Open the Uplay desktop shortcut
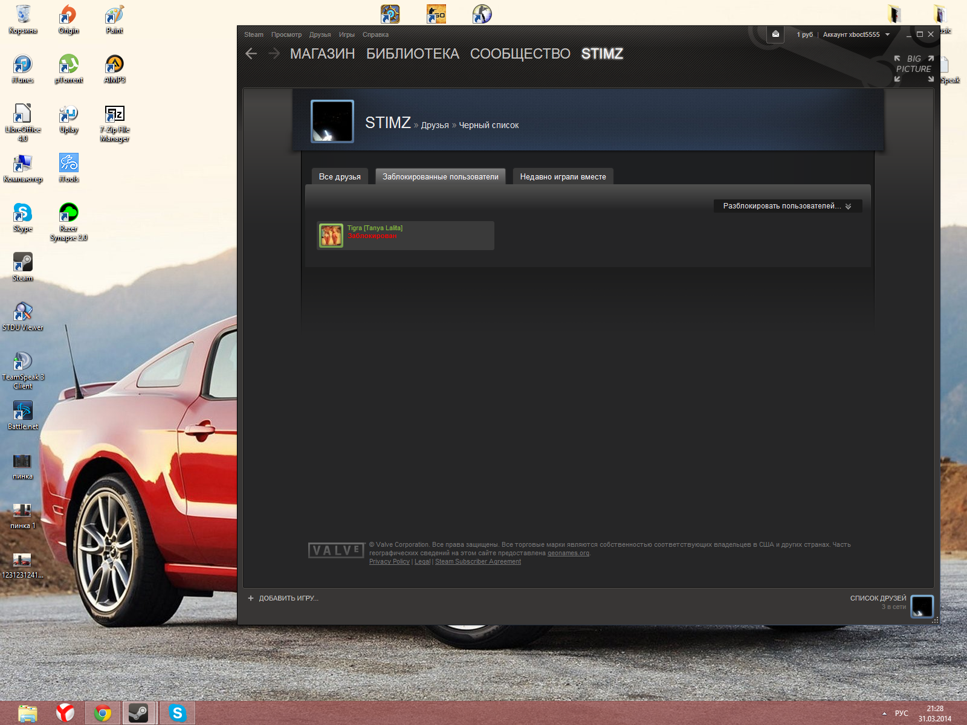This screenshot has height=725, width=967. (x=68, y=118)
